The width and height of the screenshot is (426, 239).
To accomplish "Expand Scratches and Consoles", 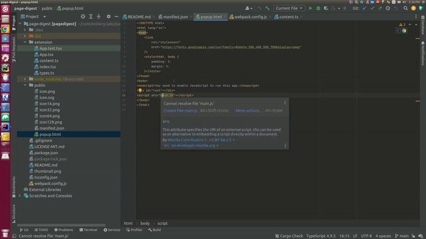I will coord(20,196).
